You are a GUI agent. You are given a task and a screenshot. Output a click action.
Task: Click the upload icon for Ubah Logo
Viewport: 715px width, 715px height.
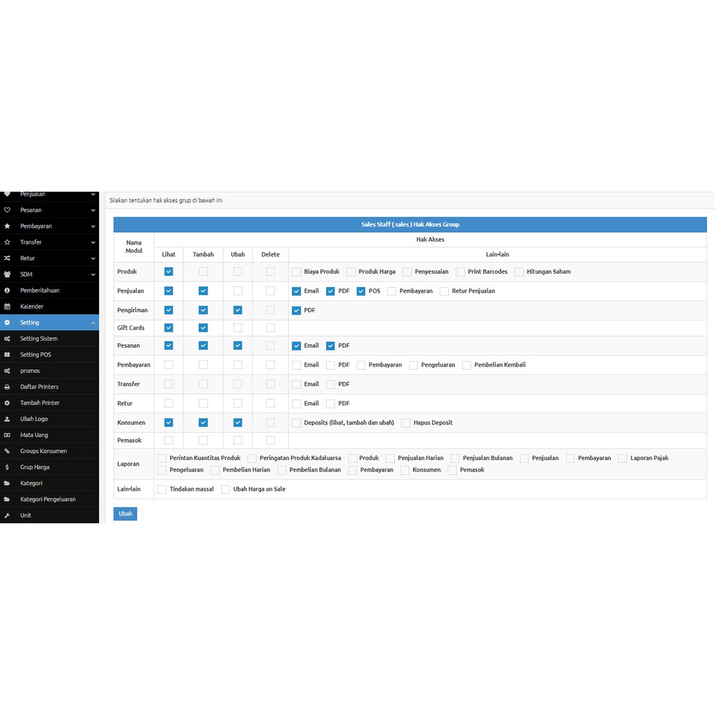pos(7,419)
